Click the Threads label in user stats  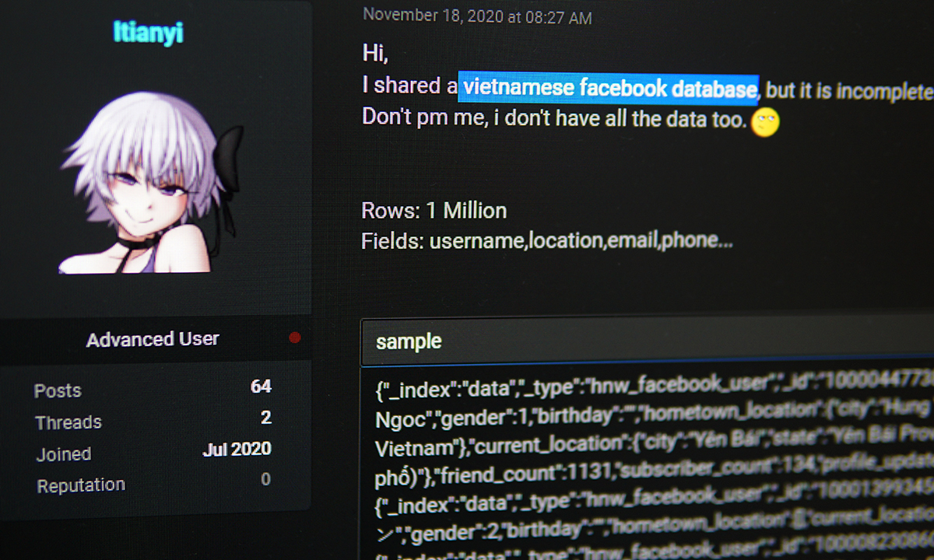[68, 422]
